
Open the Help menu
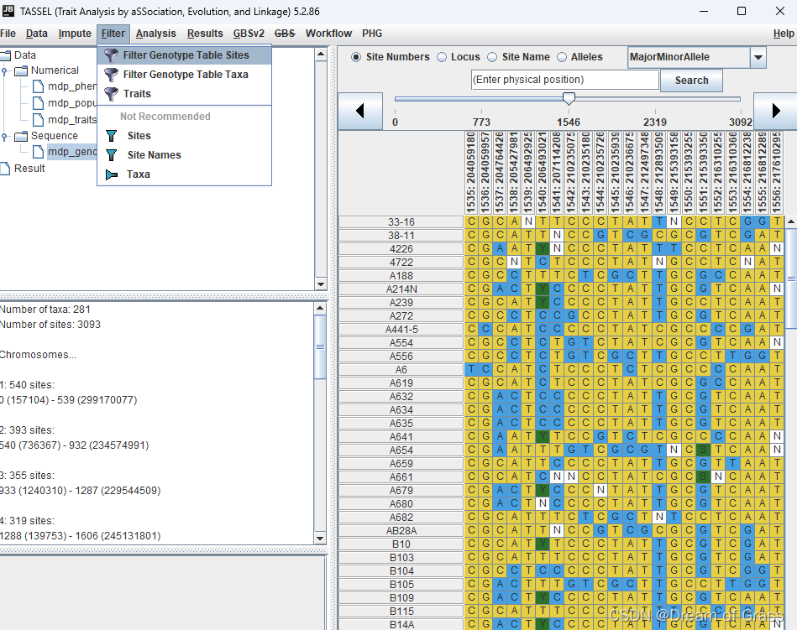click(784, 34)
